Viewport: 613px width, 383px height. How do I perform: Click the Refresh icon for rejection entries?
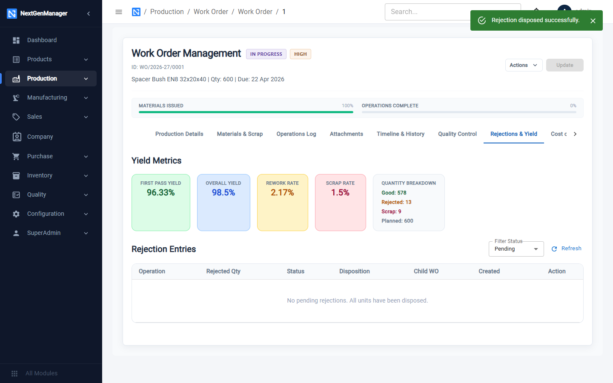pos(554,249)
